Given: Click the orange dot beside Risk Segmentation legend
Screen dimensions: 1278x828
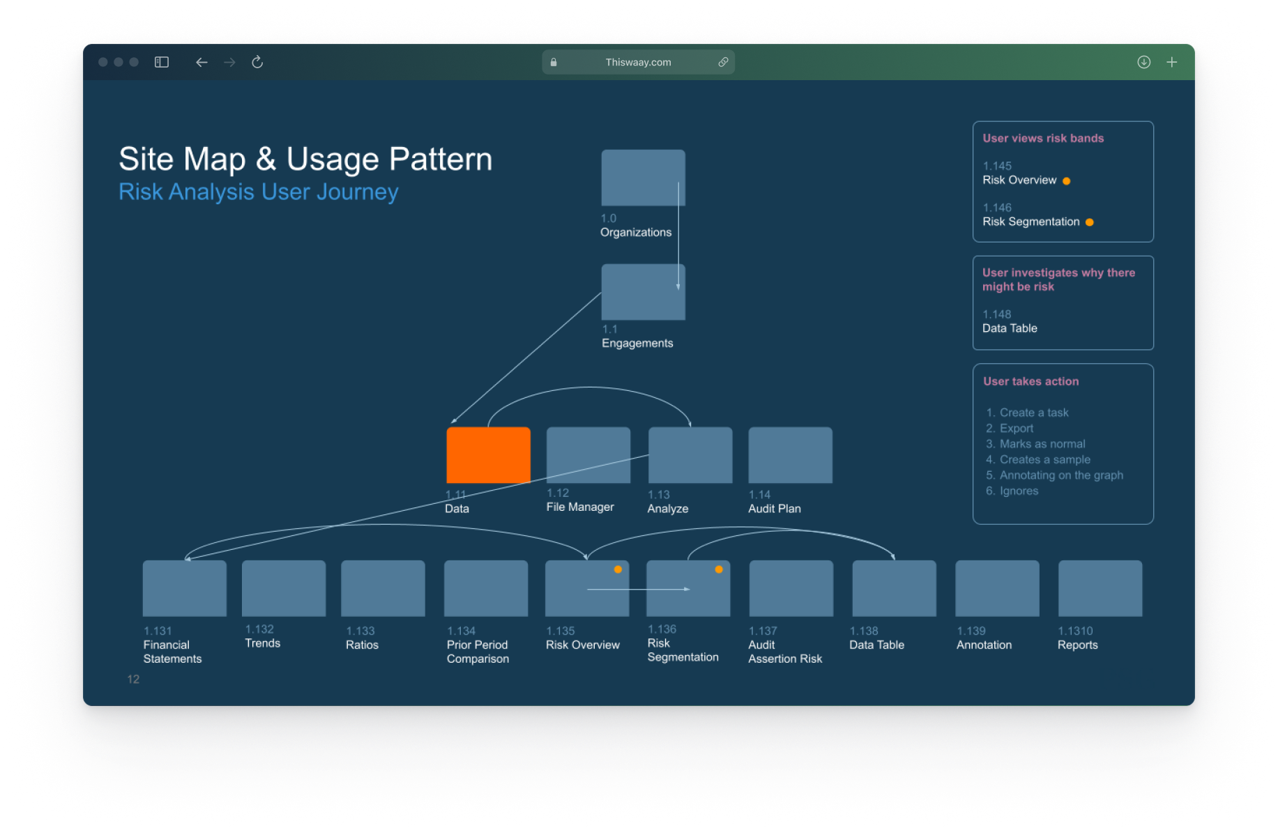Looking at the screenshot, I should [1089, 222].
